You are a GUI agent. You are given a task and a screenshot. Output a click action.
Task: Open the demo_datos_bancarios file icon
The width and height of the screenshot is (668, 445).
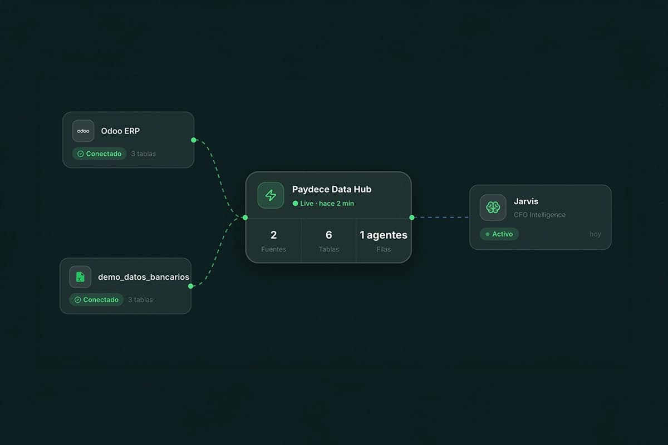[x=80, y=276]
